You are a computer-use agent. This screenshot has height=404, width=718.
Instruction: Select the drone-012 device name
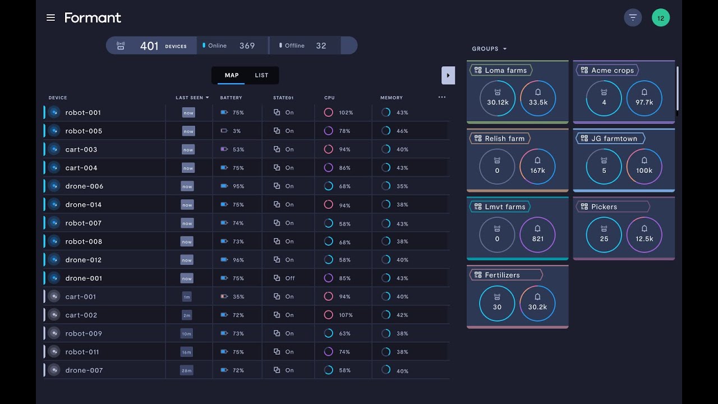[84, 260]
